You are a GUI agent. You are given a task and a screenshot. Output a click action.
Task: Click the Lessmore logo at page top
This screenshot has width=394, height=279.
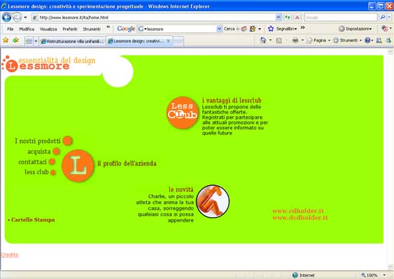point(48,64)
